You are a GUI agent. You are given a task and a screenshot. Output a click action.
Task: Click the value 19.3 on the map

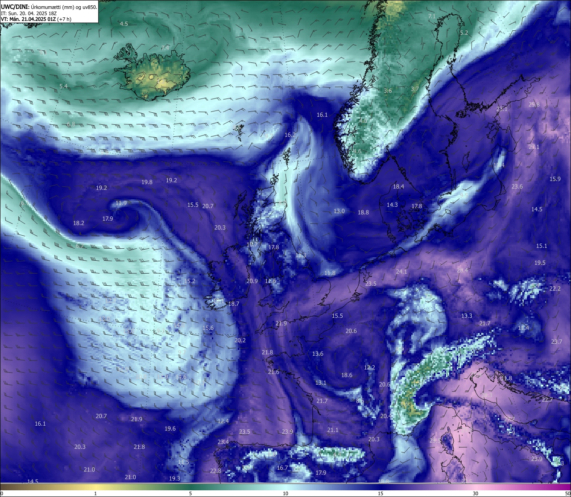[174, 478]
